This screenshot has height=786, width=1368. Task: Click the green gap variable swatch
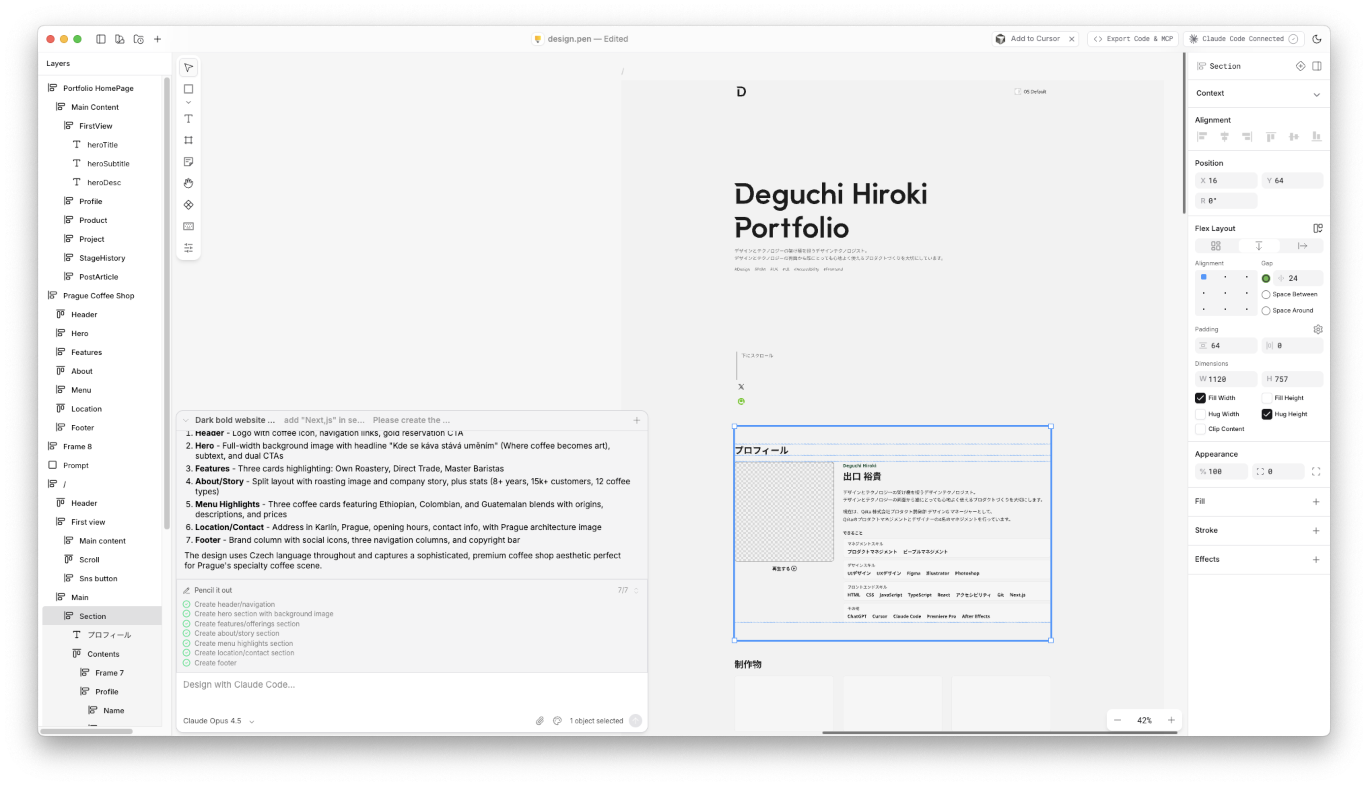coord(1266,279)
